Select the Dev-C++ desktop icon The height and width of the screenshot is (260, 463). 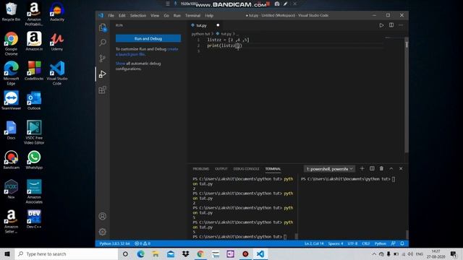(x=34, y=219)
